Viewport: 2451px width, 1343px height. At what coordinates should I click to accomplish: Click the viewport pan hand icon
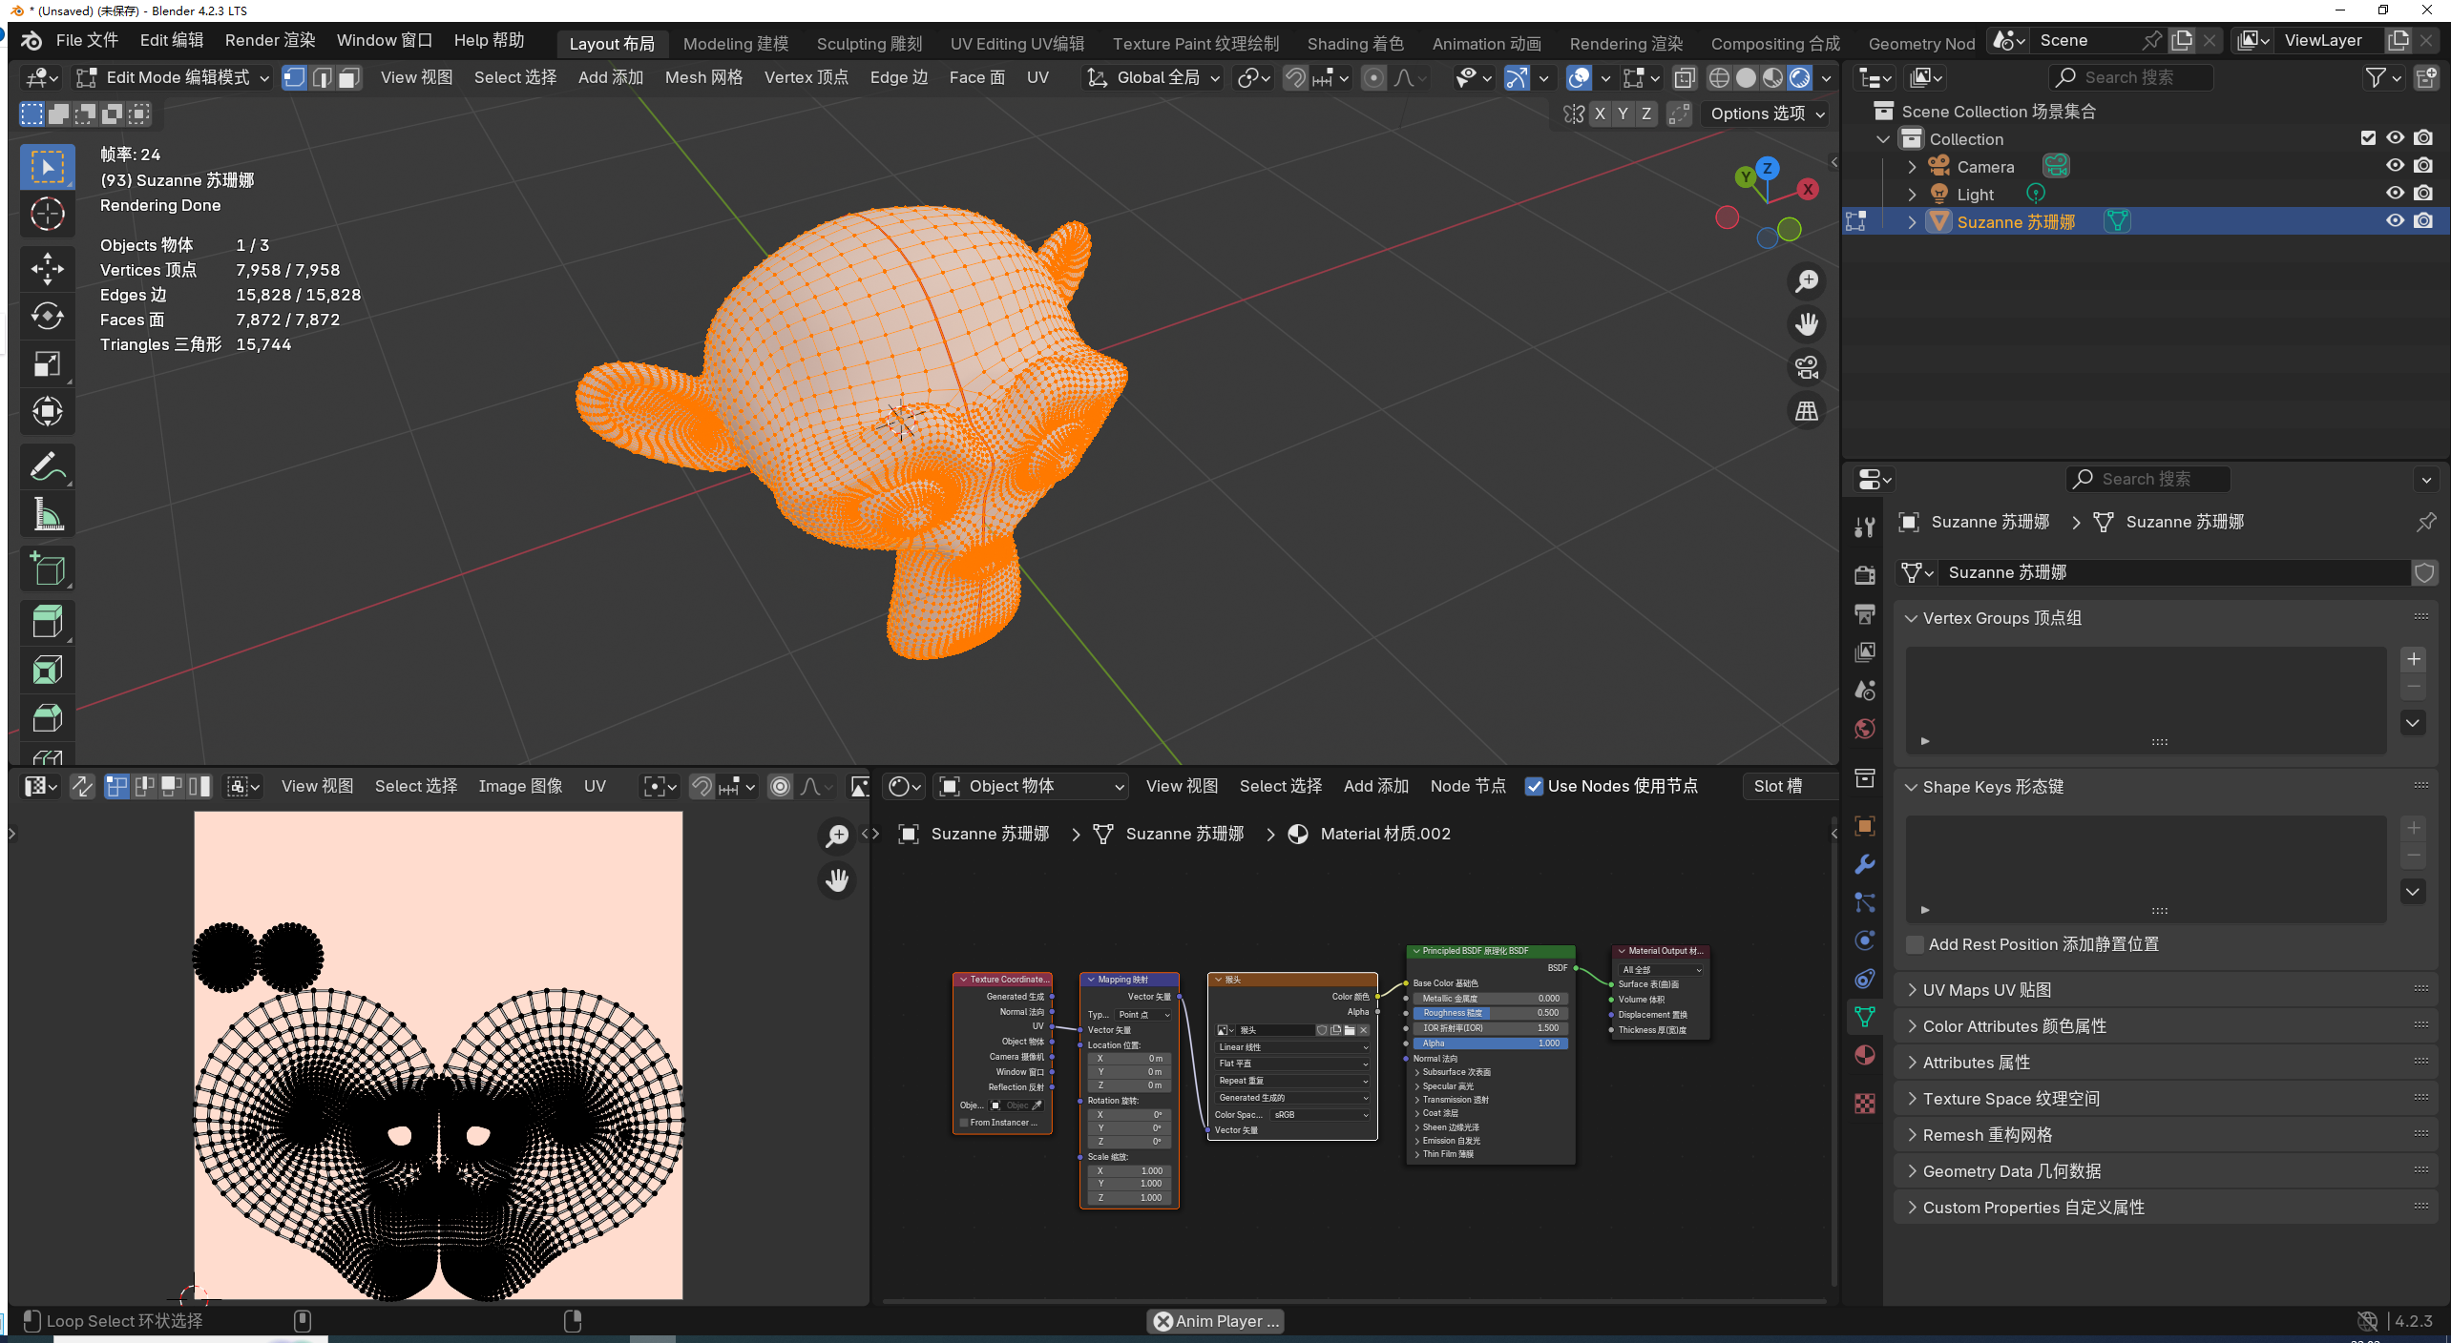(1807, 324)
